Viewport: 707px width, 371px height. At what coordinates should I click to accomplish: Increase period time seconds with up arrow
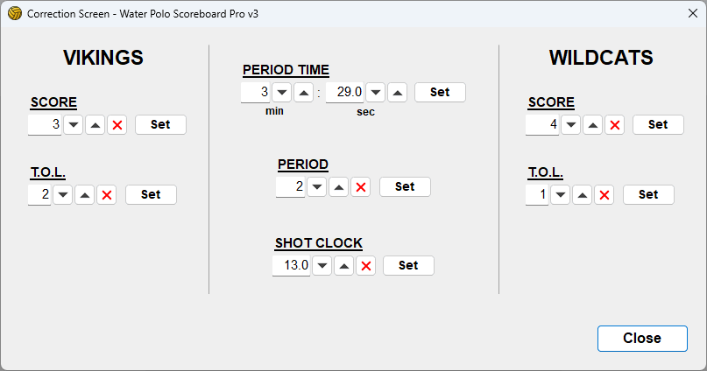(397, 93)
